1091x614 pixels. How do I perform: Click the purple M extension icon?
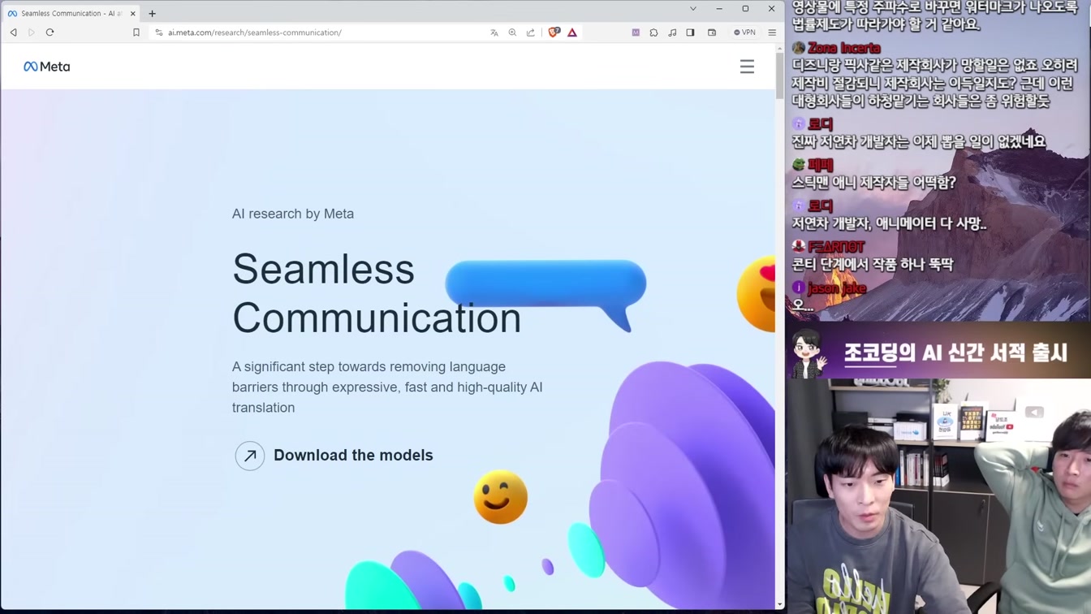tap(636, 32)
